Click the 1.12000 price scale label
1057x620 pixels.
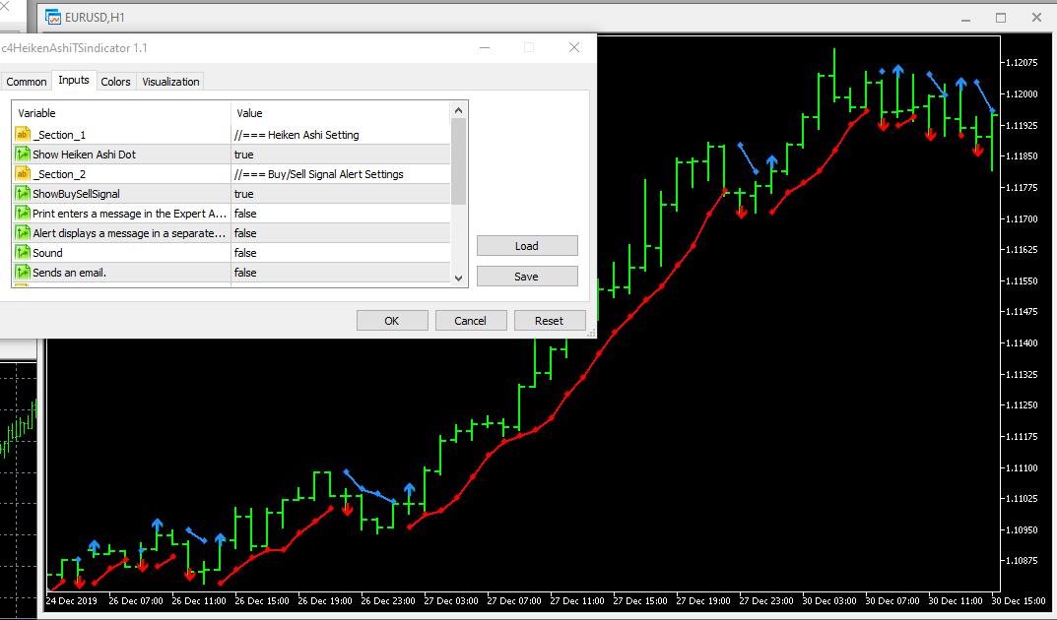coord(1022,94)
